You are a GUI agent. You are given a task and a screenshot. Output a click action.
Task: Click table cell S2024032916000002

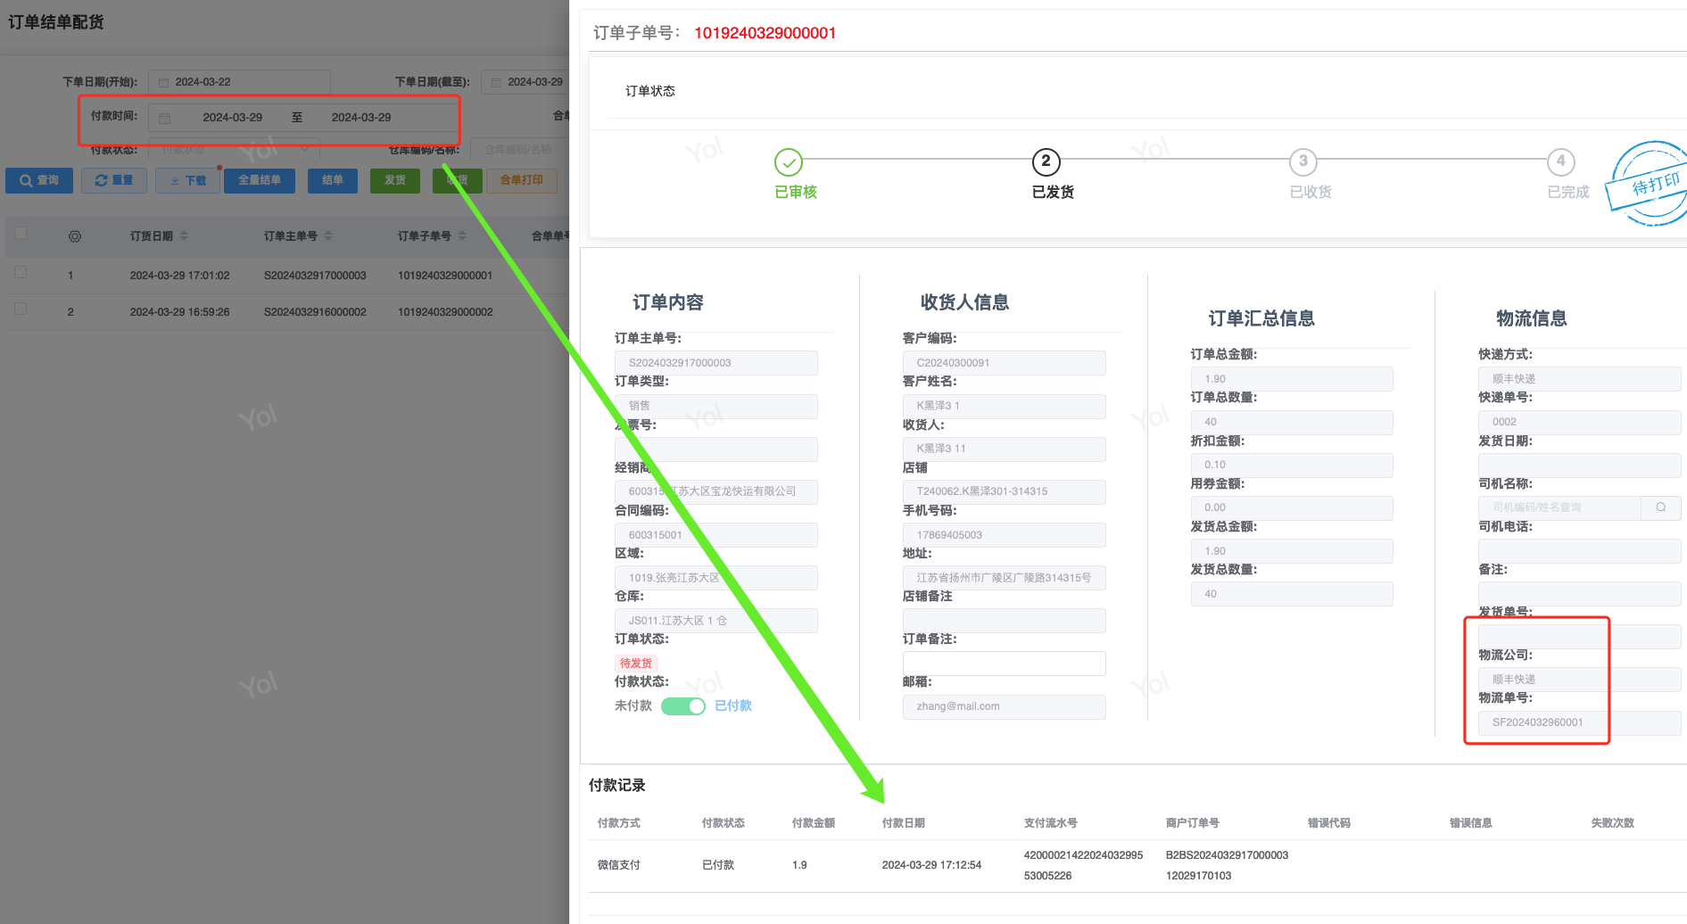point(315,312)
